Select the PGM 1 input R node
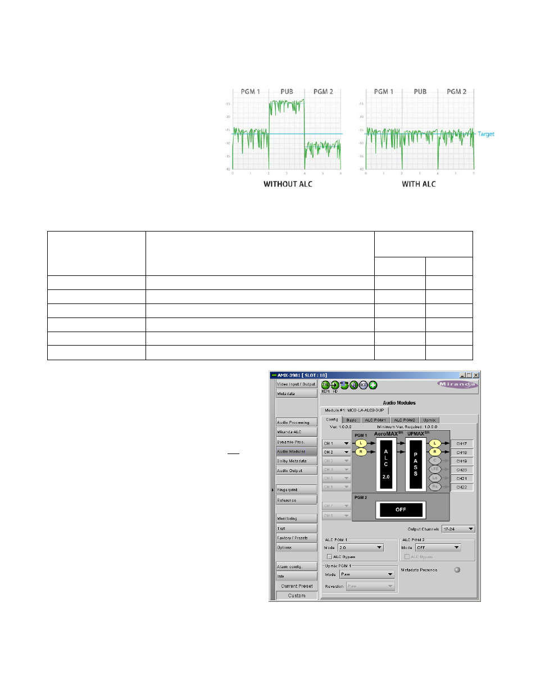536x694 pixels. (361, 452)
